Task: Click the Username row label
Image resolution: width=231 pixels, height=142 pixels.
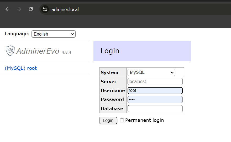Action: pyautogui.click(x=113, y=90)
